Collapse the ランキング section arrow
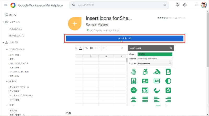This screenshot has width=209, height=116. pyautogui.click(x=3, y=22)
